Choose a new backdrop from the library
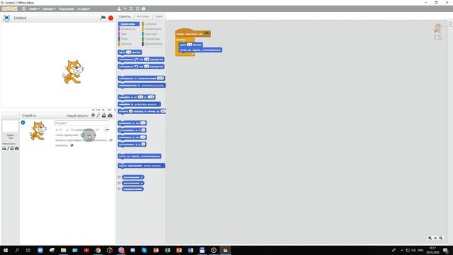 (4, 148)
